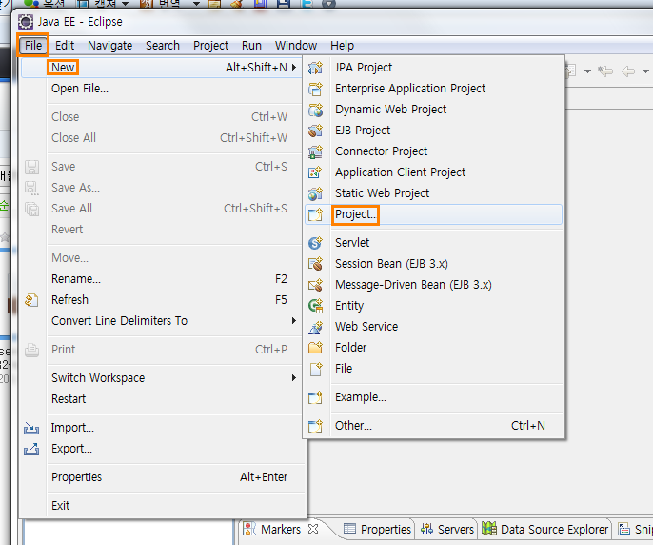The height and width of the screenshot is (545, 653).
Task: Click the Servlet icon
Action: 315,243
